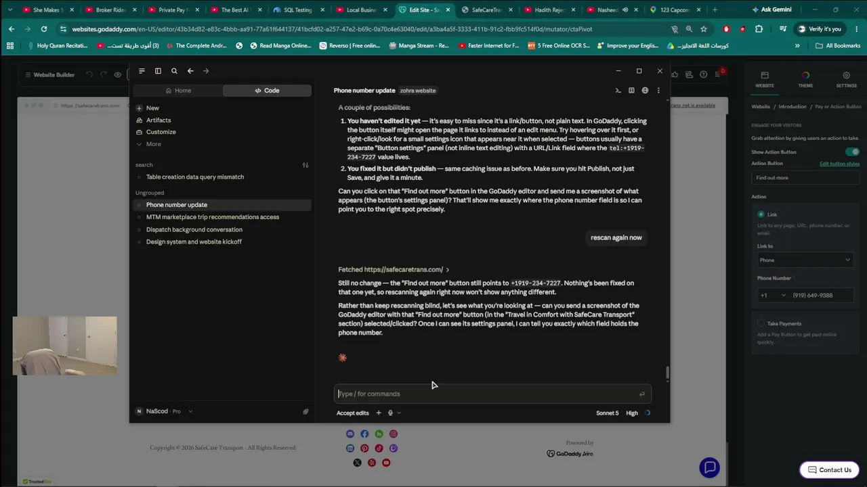
Task: Expand the Fetched safecaretrans.com result
Action: [x=394, y=270]
